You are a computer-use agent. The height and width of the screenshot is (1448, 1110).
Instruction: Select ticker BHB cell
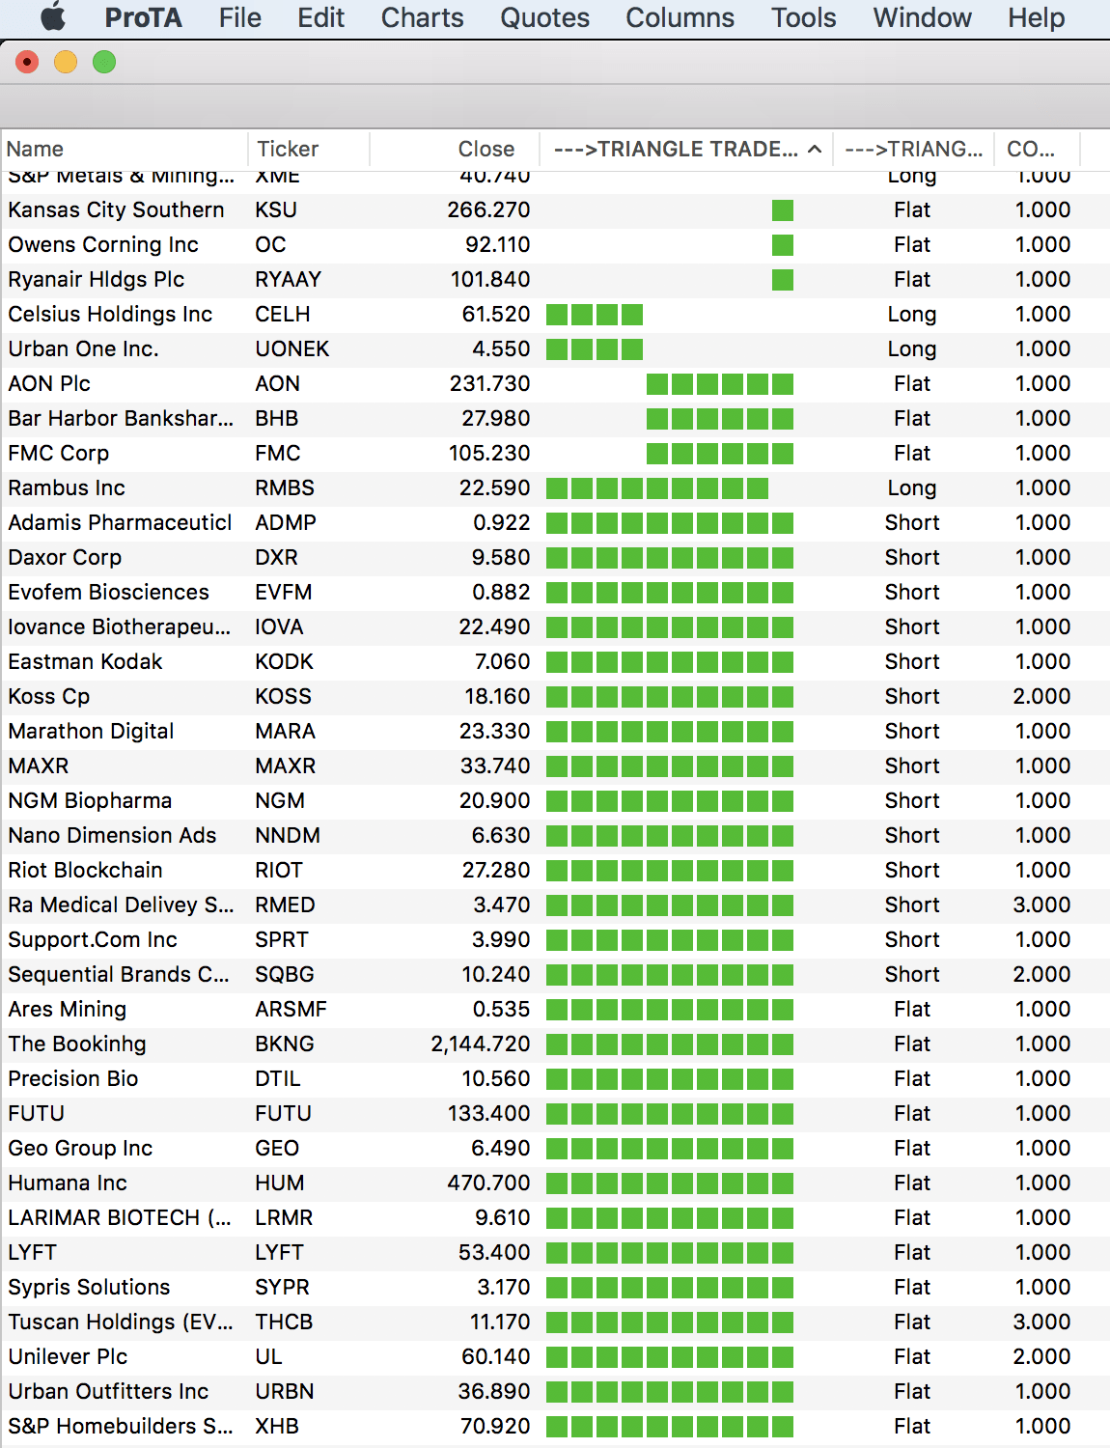click(x=277, y=418)
